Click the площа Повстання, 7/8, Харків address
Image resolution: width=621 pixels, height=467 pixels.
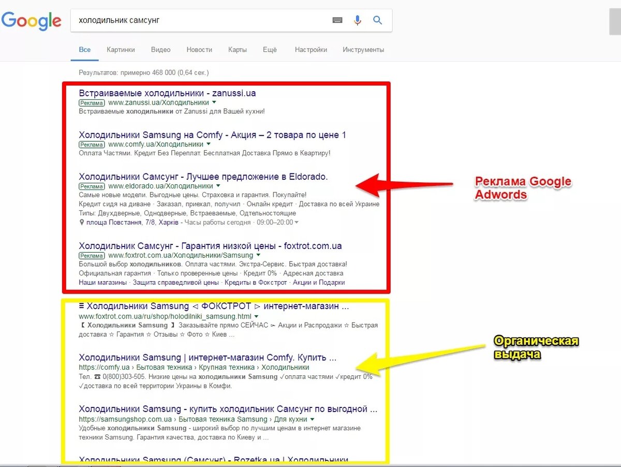(132, 222)
